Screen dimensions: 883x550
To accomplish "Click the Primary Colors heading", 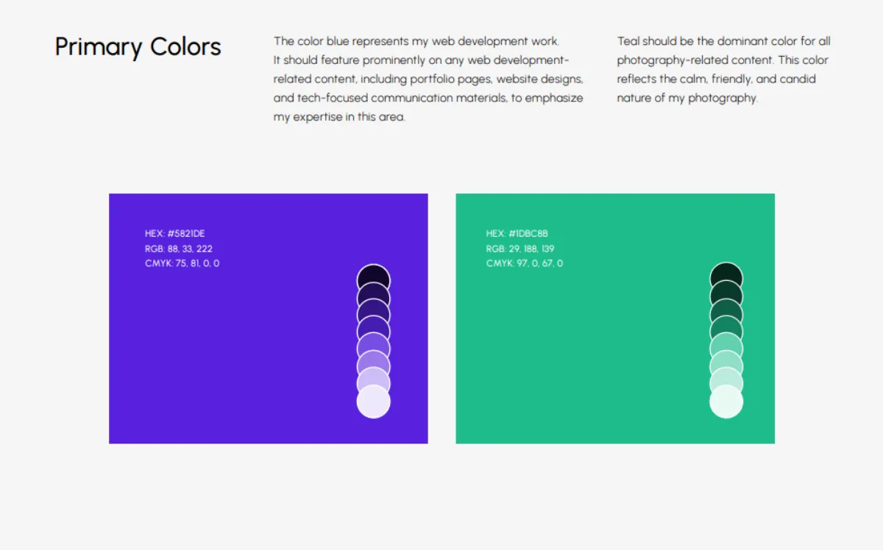I will [138, 47].
